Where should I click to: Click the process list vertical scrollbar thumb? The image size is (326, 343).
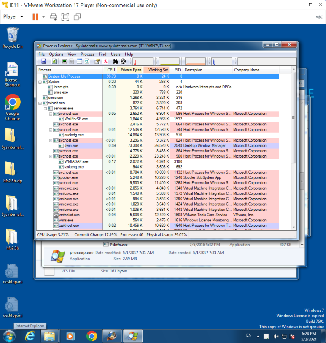(x=294, y=117)
